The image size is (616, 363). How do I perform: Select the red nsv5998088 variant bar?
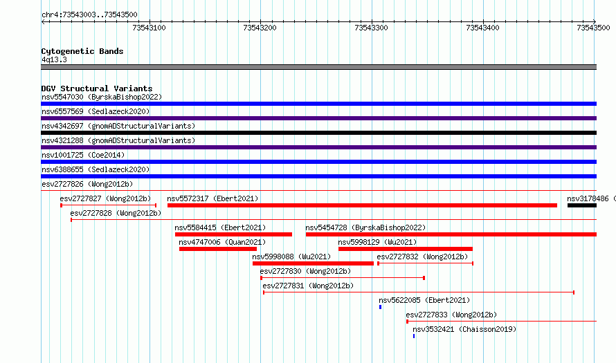click(x=313, y=263)
